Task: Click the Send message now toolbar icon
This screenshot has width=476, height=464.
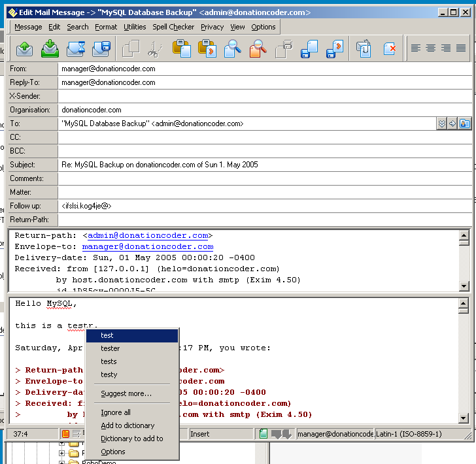Action: 25,48
